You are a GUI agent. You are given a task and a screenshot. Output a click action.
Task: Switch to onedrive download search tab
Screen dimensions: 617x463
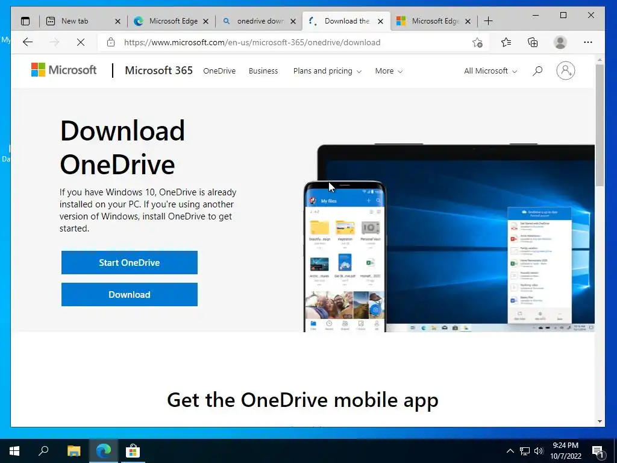tap(259, 21)
